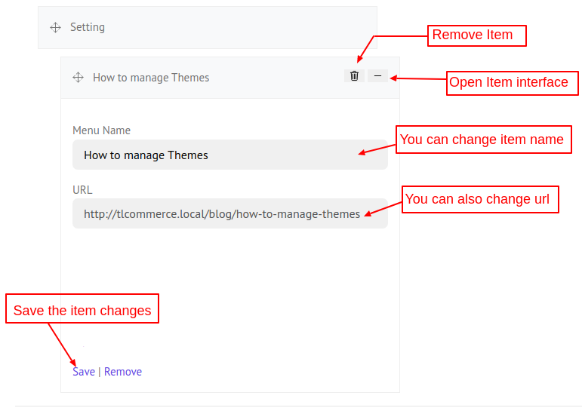Click empty space right of Setting label
The width and height of the screenshot is (582, 411).
(242, 27)
